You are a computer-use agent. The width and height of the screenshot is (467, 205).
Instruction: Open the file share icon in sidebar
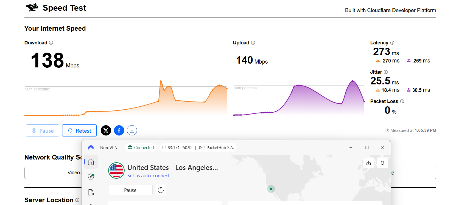(x=91, y=192)
